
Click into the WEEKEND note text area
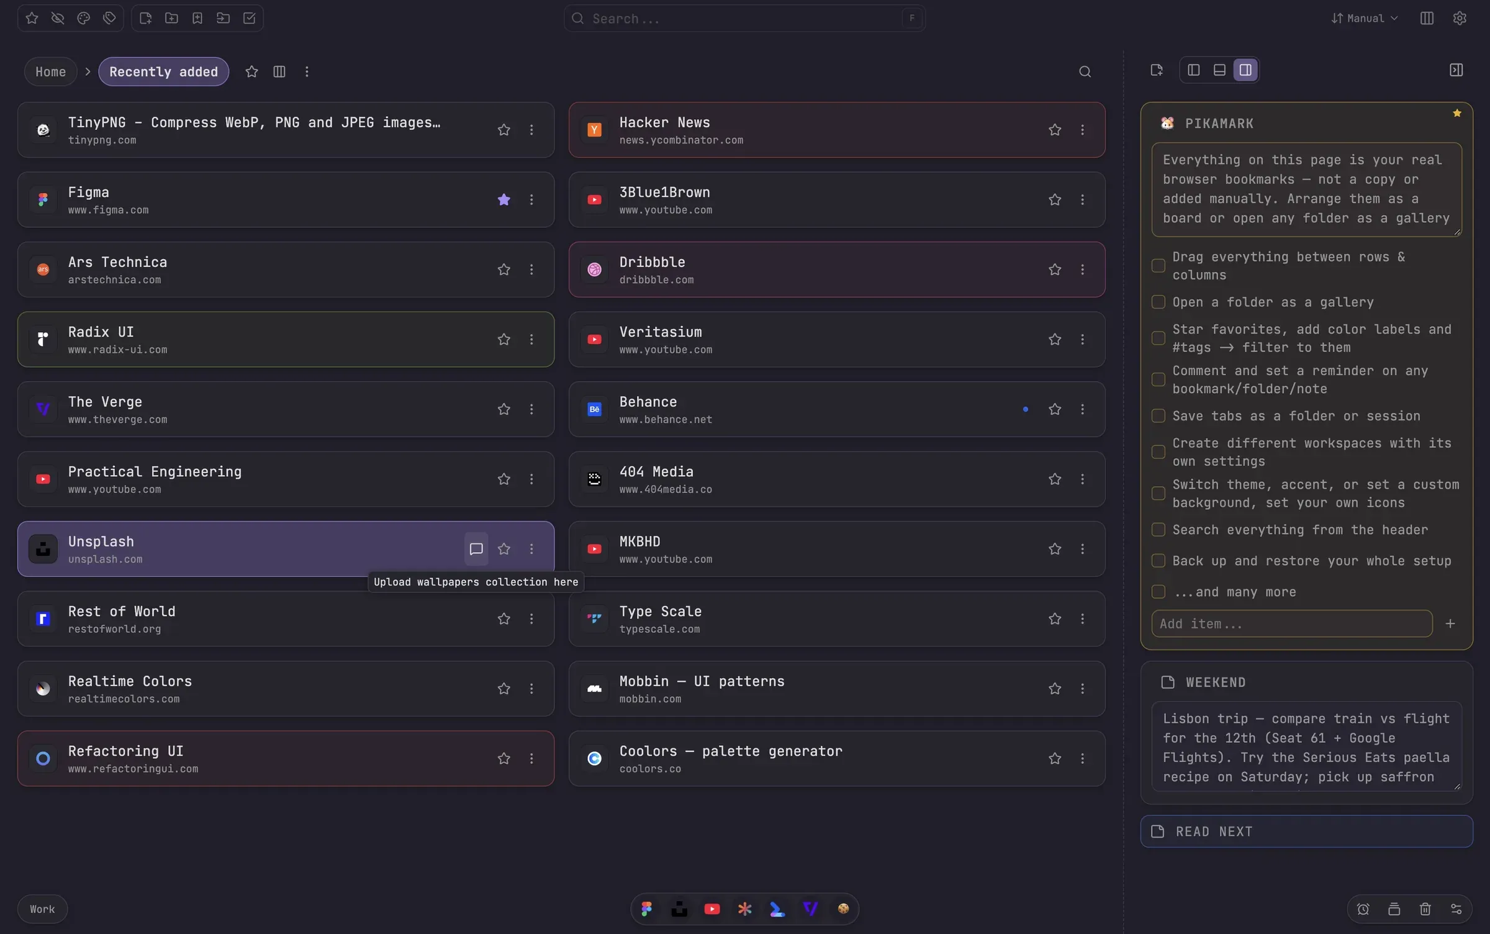coord(1306,747)
